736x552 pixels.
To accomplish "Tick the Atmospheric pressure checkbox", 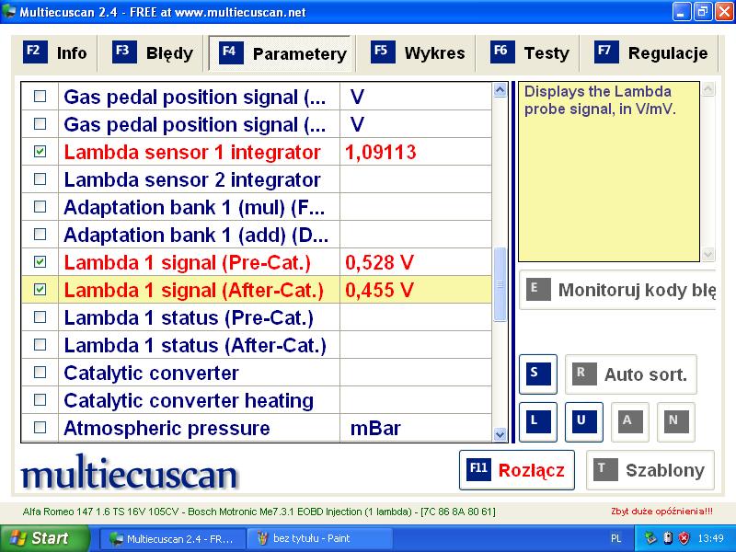I will click(40, 428).
